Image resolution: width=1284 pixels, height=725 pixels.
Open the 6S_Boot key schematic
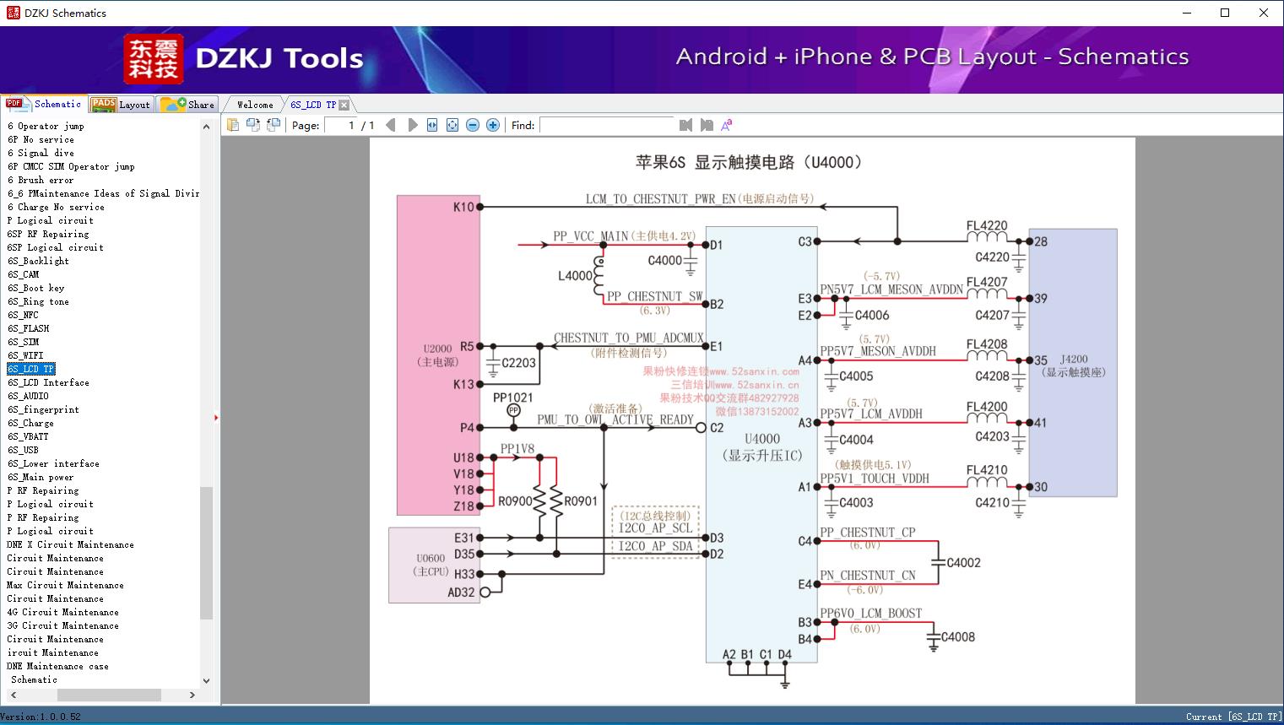(35, 288)
